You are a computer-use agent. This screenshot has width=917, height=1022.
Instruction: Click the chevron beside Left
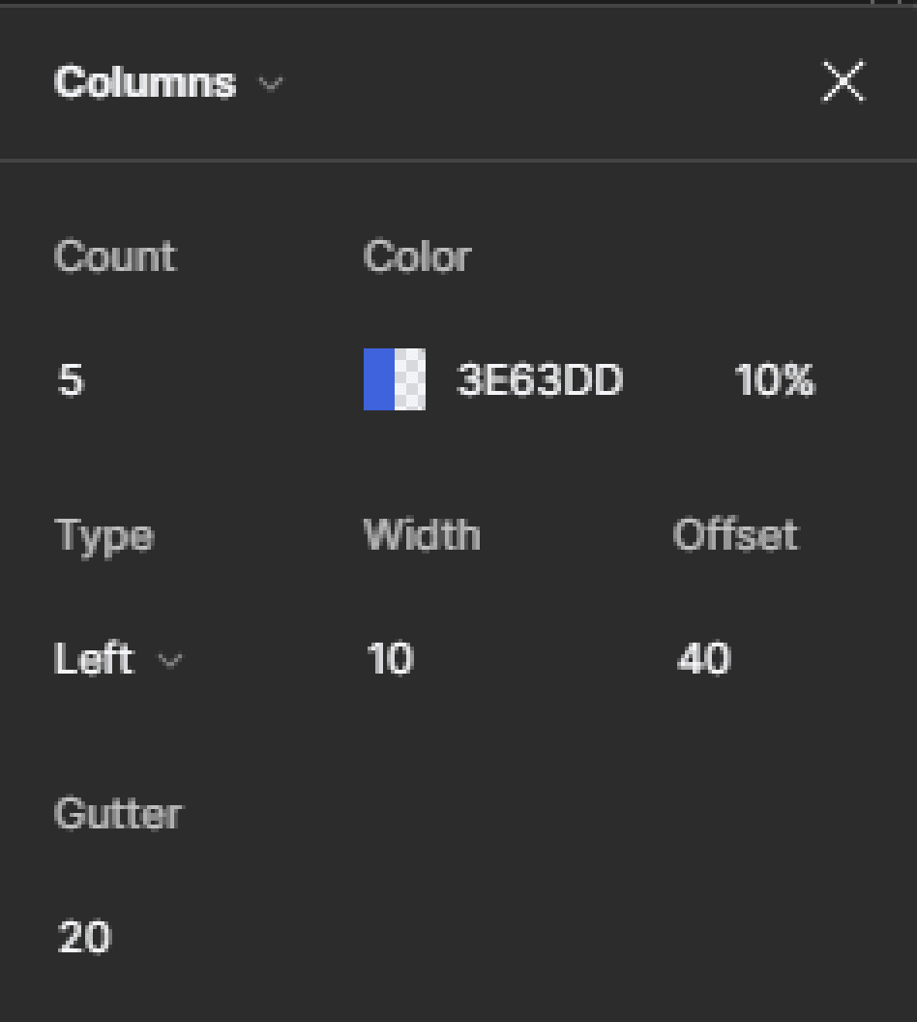click(x=170, y=661)
